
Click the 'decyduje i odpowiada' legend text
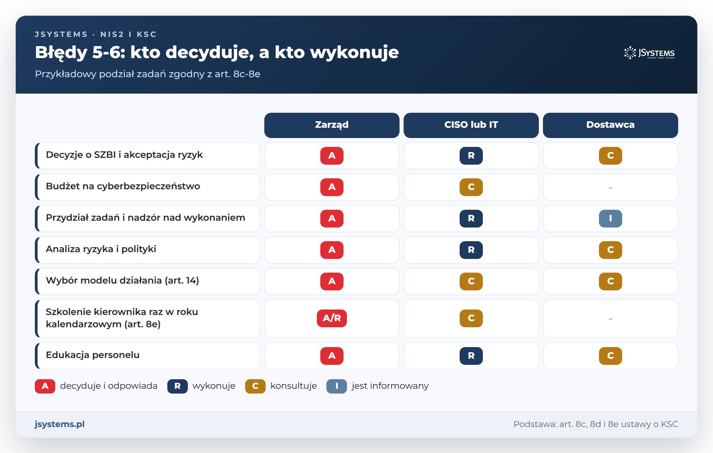[x=109, y=386]
